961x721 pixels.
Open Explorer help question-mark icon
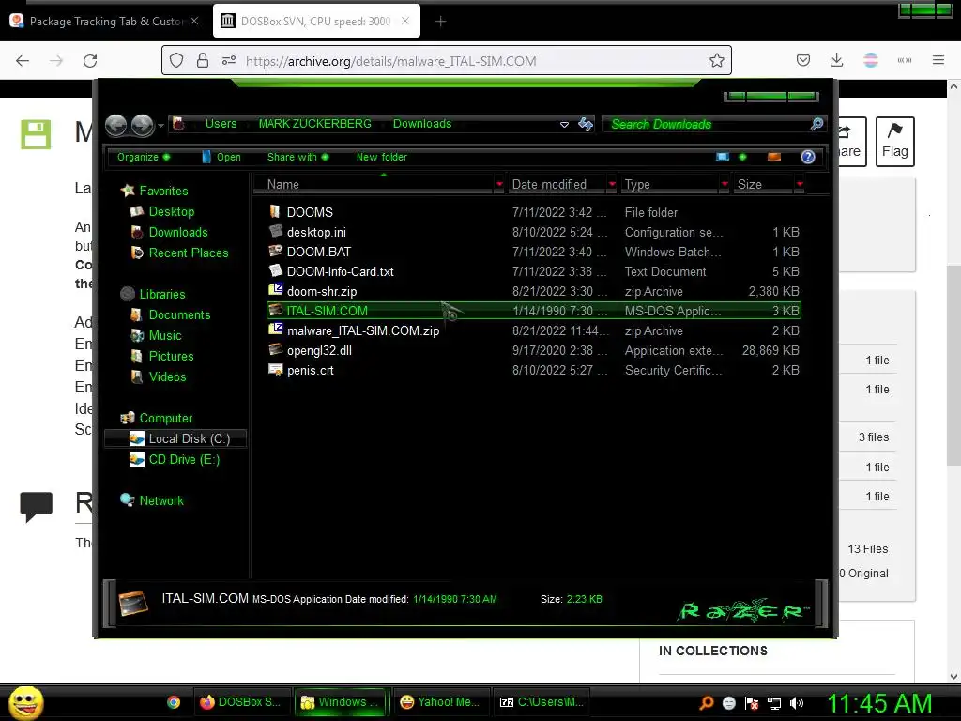[x=808, y=157]
